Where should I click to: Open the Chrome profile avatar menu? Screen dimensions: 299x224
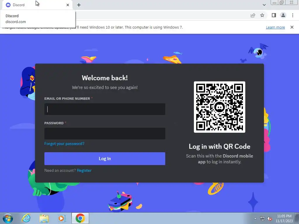point(283,15)
